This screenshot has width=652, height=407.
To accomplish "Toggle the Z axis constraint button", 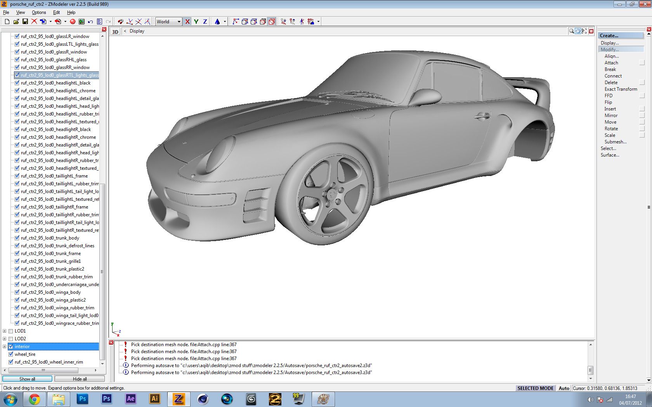I will [205, 22].
